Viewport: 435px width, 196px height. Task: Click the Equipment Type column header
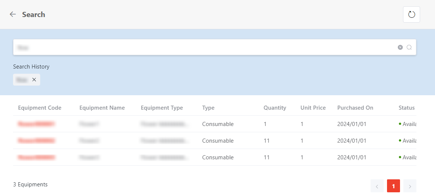pos(162,108)
